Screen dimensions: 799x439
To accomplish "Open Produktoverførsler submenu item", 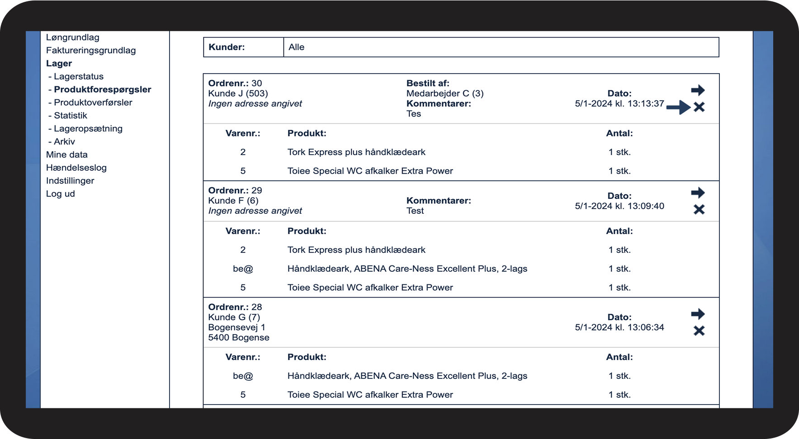I will point(93,103).
